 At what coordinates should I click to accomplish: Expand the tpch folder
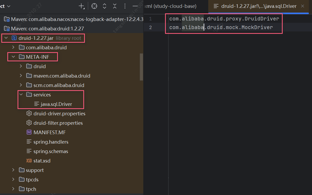13,189
